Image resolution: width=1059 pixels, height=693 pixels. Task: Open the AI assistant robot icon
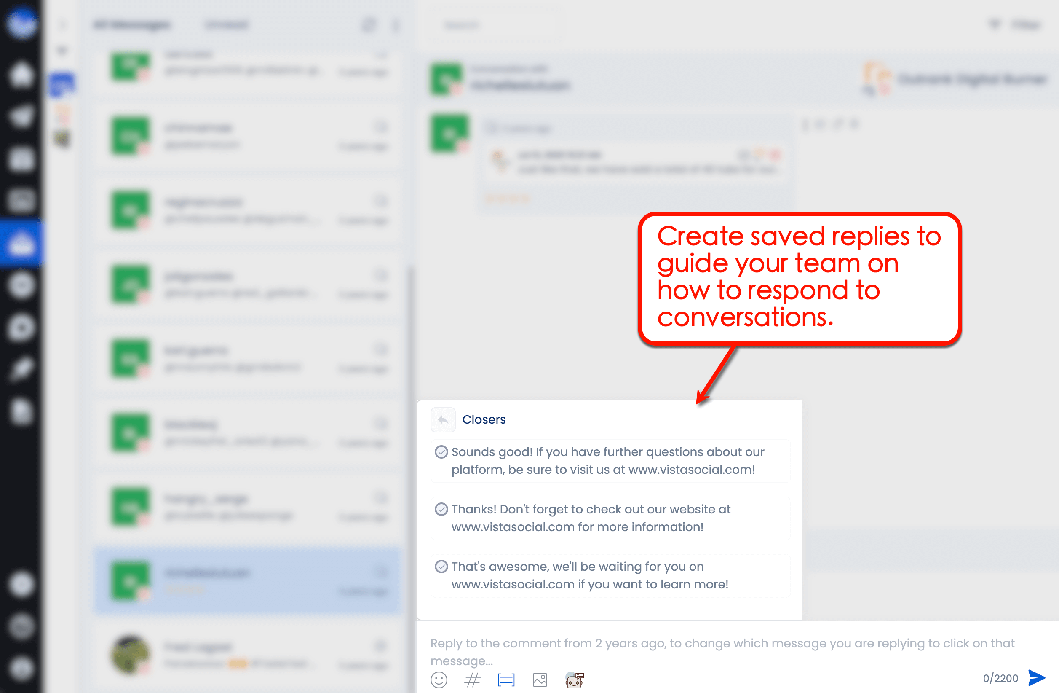574,680
